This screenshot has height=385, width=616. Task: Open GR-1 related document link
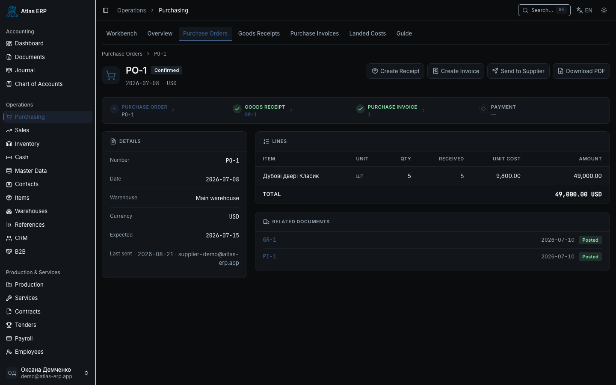click(x=269, y=240)
